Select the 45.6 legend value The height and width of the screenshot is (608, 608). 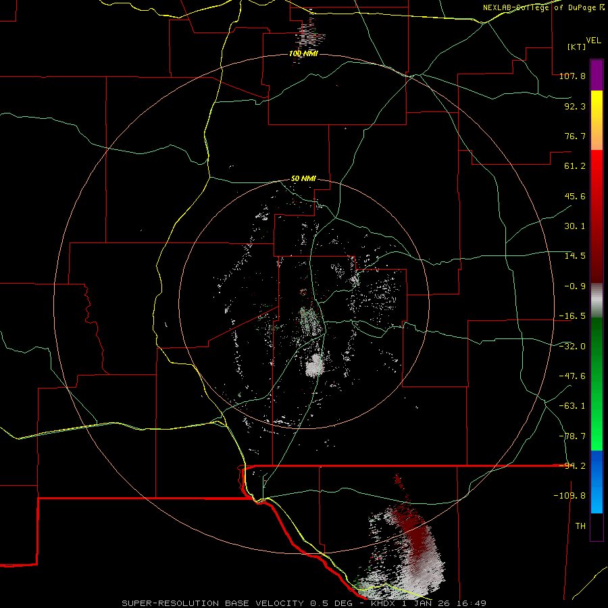pos(575,196)
